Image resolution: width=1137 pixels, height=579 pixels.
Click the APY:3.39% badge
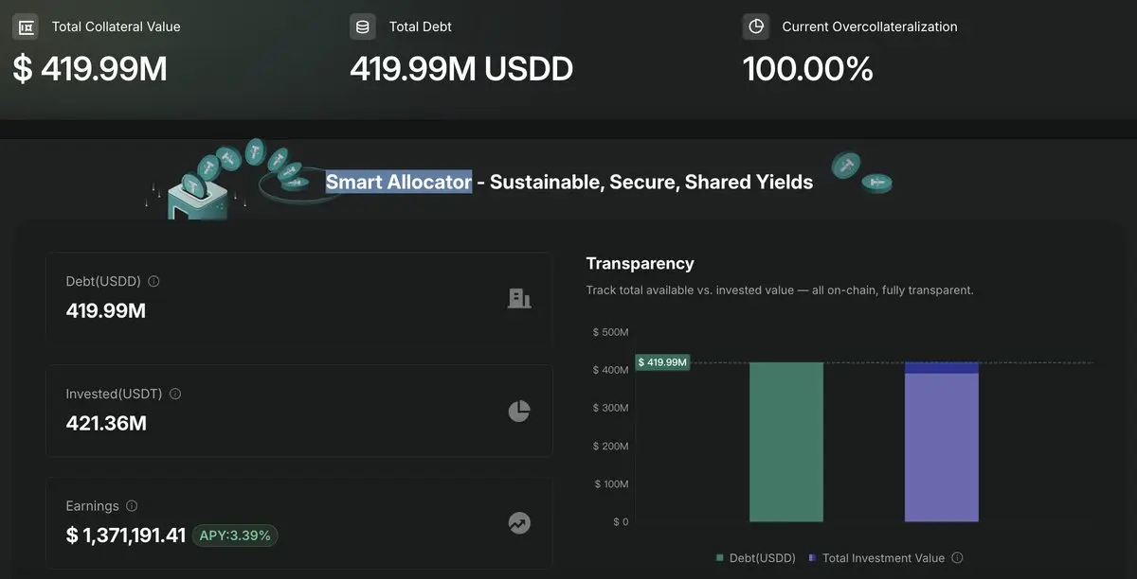[235, 535]
